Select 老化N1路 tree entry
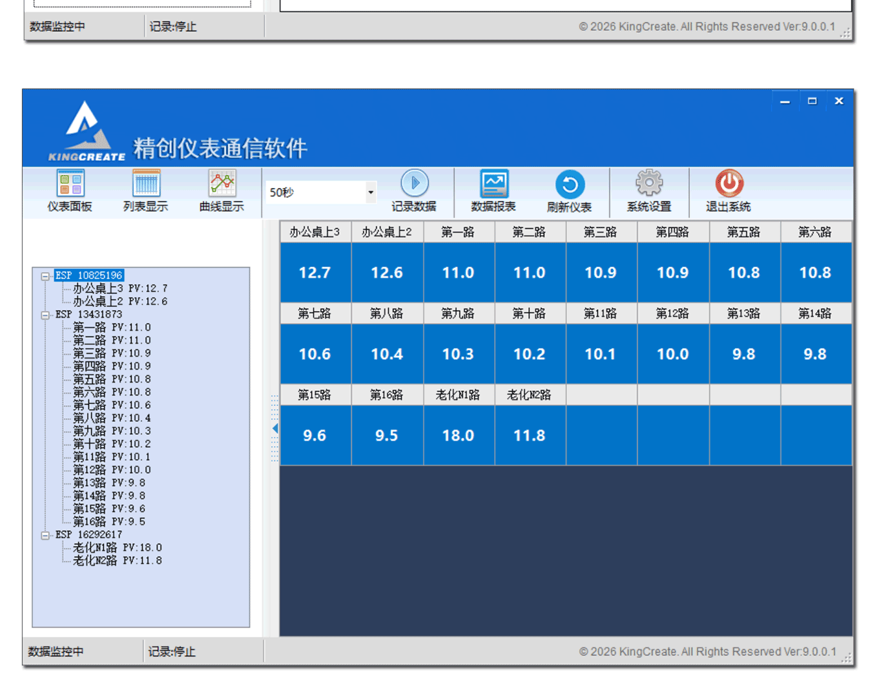Screen dimensions: 872x686 point(95,548)
